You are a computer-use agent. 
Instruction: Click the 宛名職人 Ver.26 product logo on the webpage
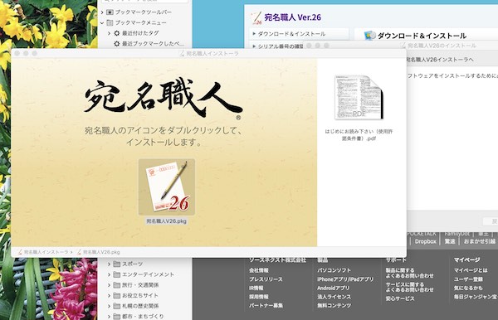click(256, 17)
